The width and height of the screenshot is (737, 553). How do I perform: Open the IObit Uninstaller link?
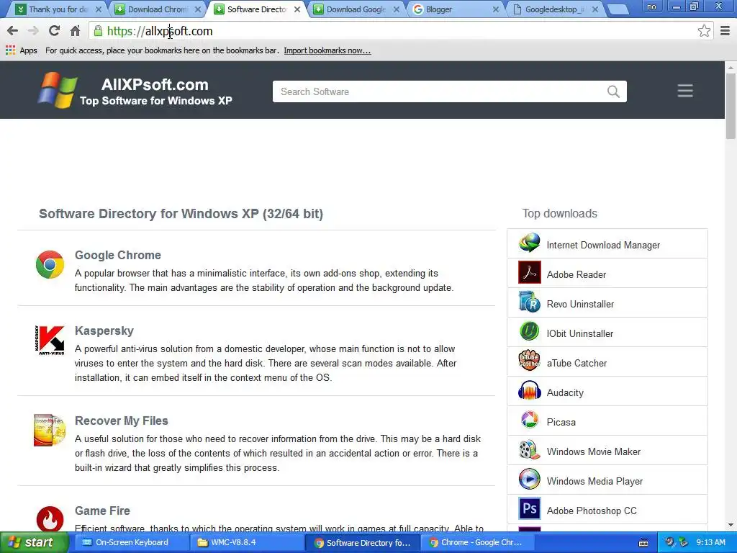click(x=579, y=333)
